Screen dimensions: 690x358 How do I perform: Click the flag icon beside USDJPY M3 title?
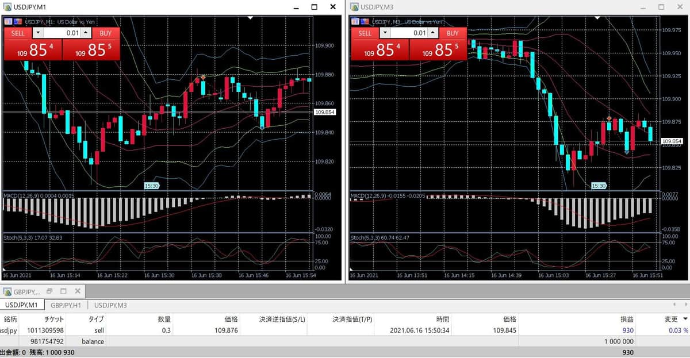365,22
